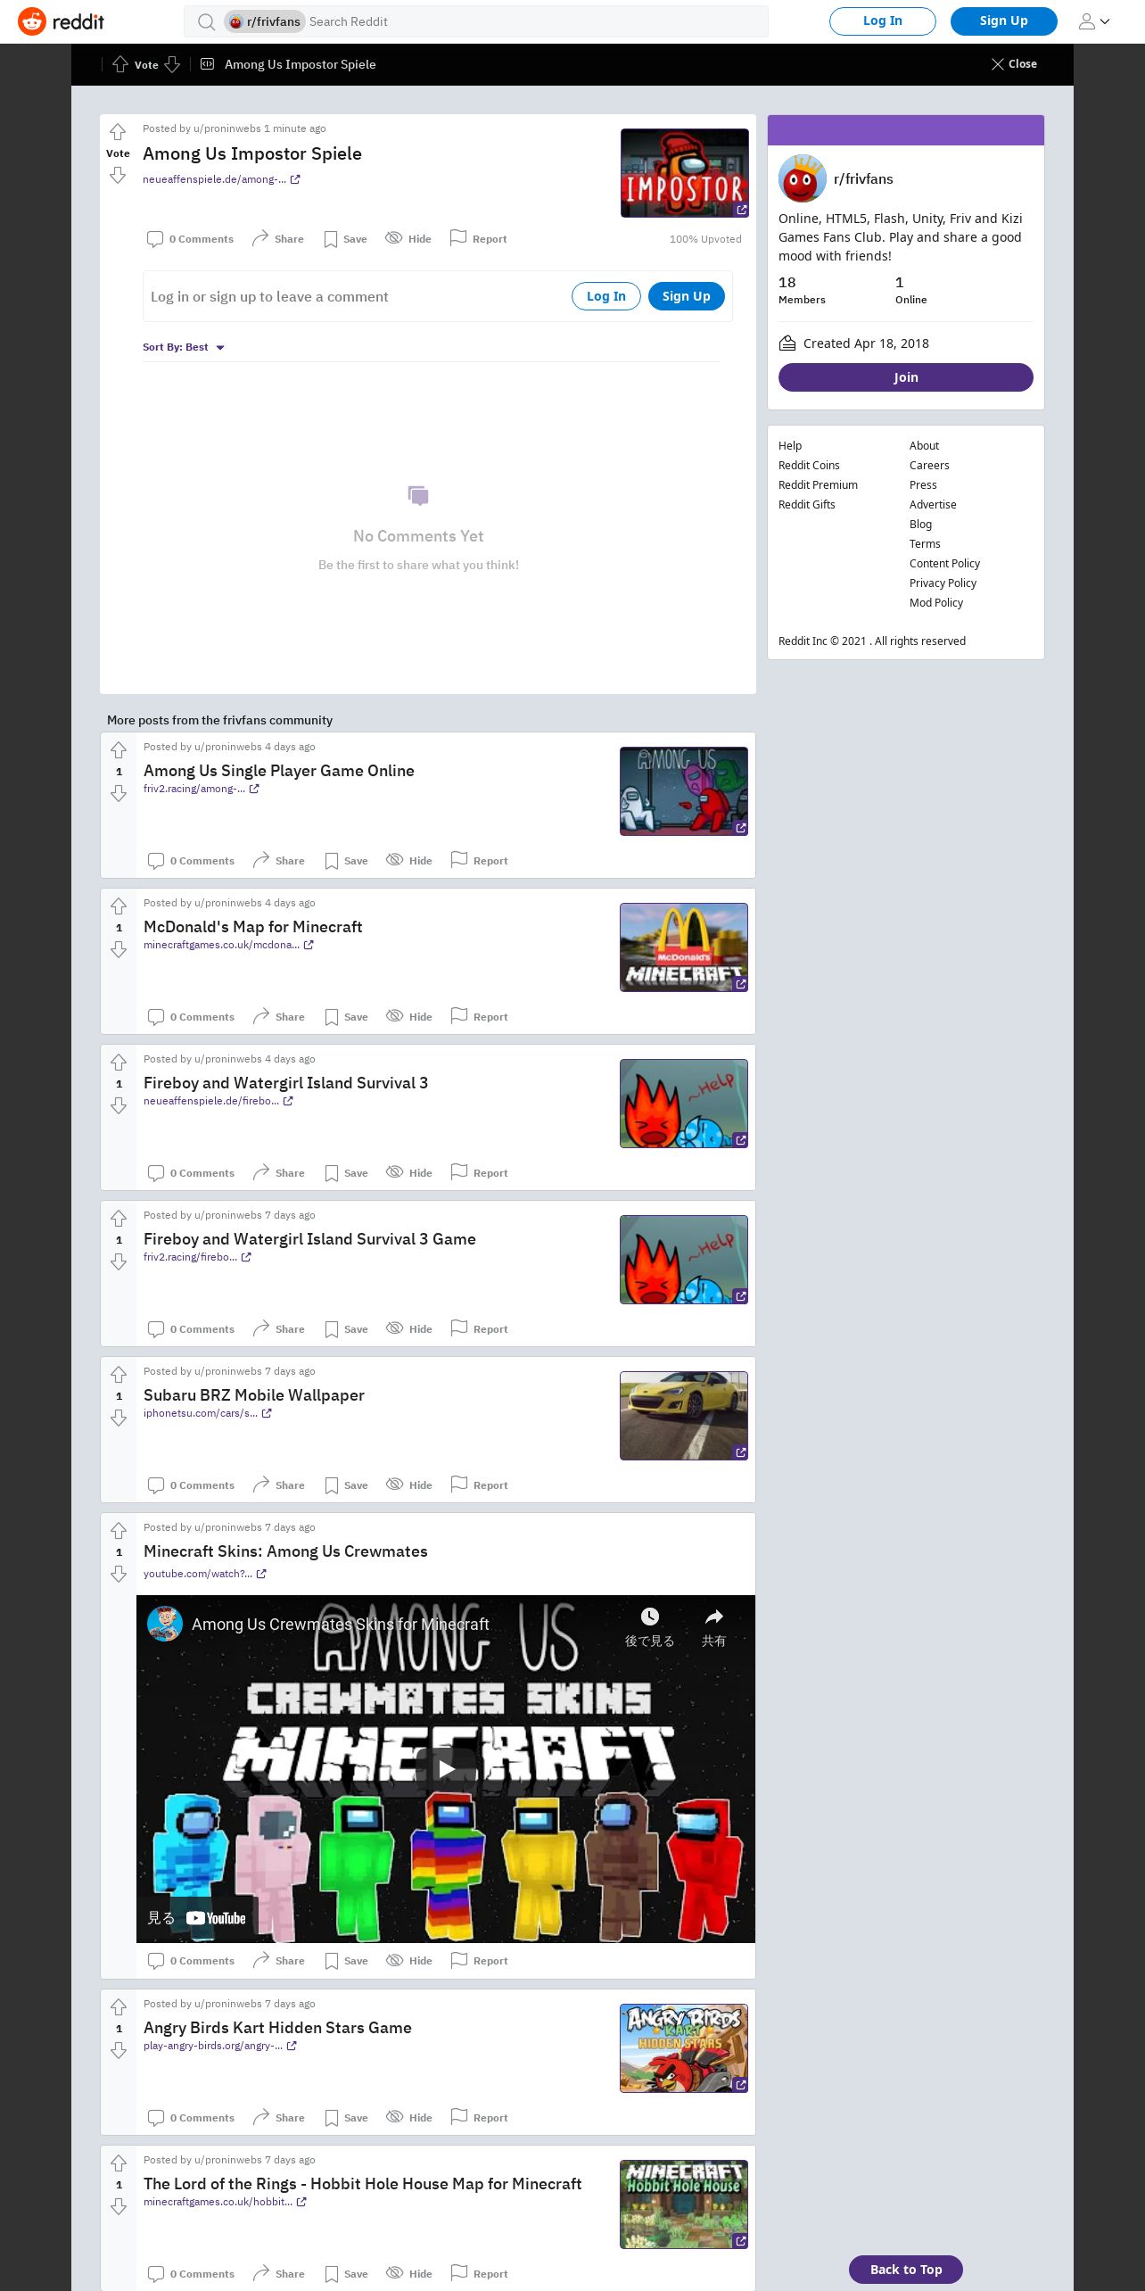The height and width of the screenshot is (2291, 1145).
Task: Save Fireboy and Watergirl Island Survival 3
Action: click(x=346, y=1173)
